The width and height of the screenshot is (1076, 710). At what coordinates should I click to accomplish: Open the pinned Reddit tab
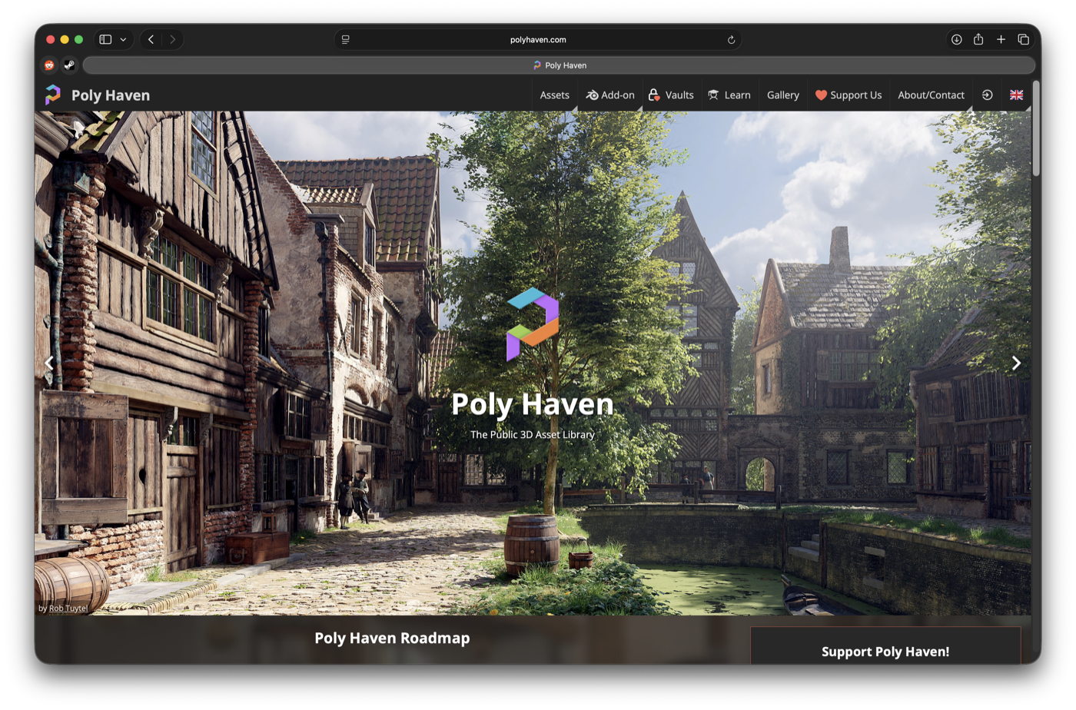click(x=49, y=65)
